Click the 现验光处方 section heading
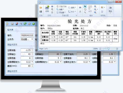This screenshot has width=123, height=93. pos(12,45)
